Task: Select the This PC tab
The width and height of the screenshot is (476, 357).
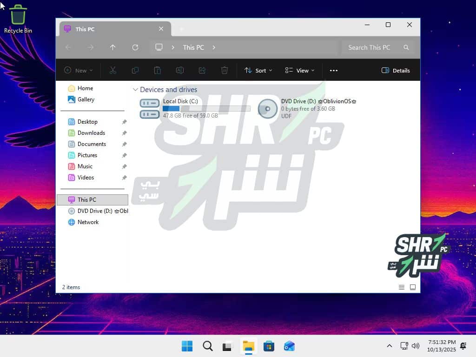Action: click(107, 29)
